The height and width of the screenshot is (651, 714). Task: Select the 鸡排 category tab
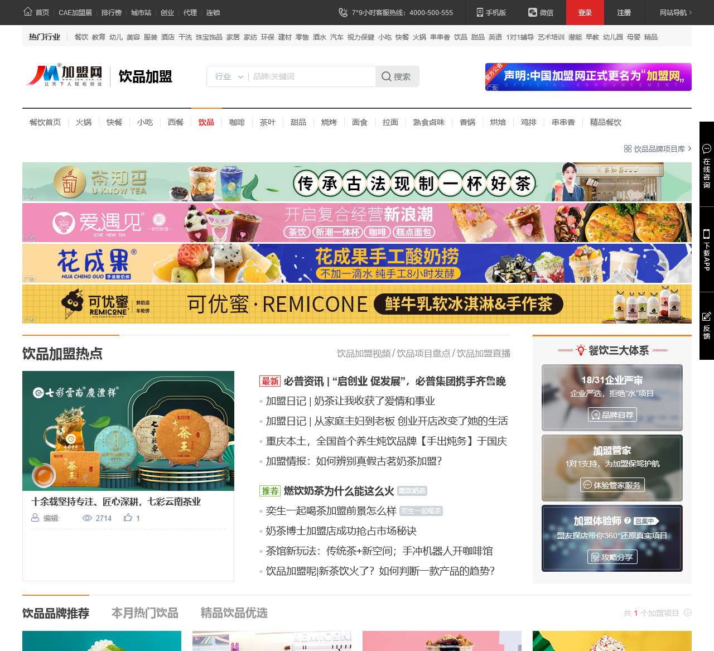pyautogui.click(x=529, y=122)
